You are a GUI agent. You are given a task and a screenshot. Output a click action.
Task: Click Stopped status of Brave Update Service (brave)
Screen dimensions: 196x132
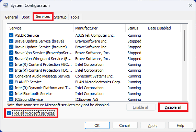pyautogui.click(x=134, y=41)
